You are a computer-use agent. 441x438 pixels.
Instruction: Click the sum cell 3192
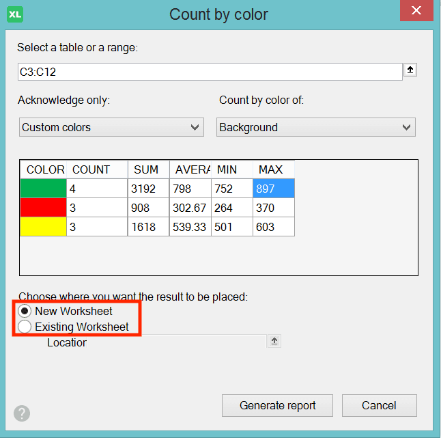click(149, 189)
